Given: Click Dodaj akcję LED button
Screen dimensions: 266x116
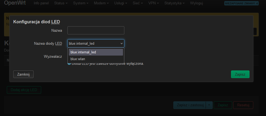Looking at the screenshot, I should [x=24, y=90].
